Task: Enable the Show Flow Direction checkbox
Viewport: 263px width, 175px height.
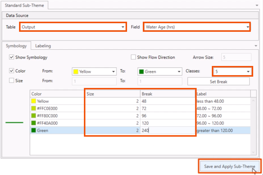Action: [133, 57]
